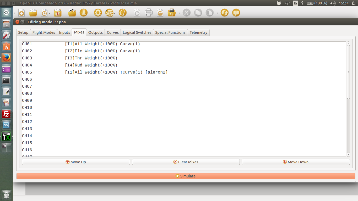Click the printer icon in toolbar

(x=148, y=13)
